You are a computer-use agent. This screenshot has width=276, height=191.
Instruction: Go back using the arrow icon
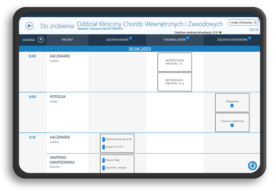tap(29, 26)
